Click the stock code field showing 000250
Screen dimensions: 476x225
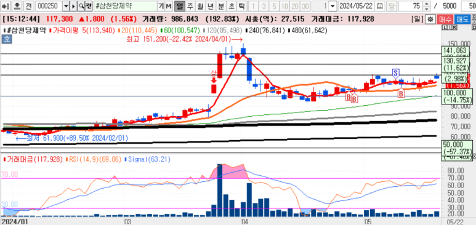tap(48, 6)
